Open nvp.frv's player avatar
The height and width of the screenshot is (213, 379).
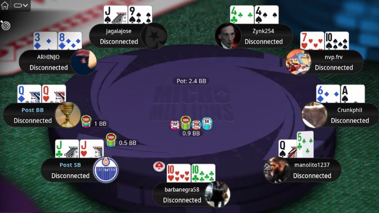298,62
